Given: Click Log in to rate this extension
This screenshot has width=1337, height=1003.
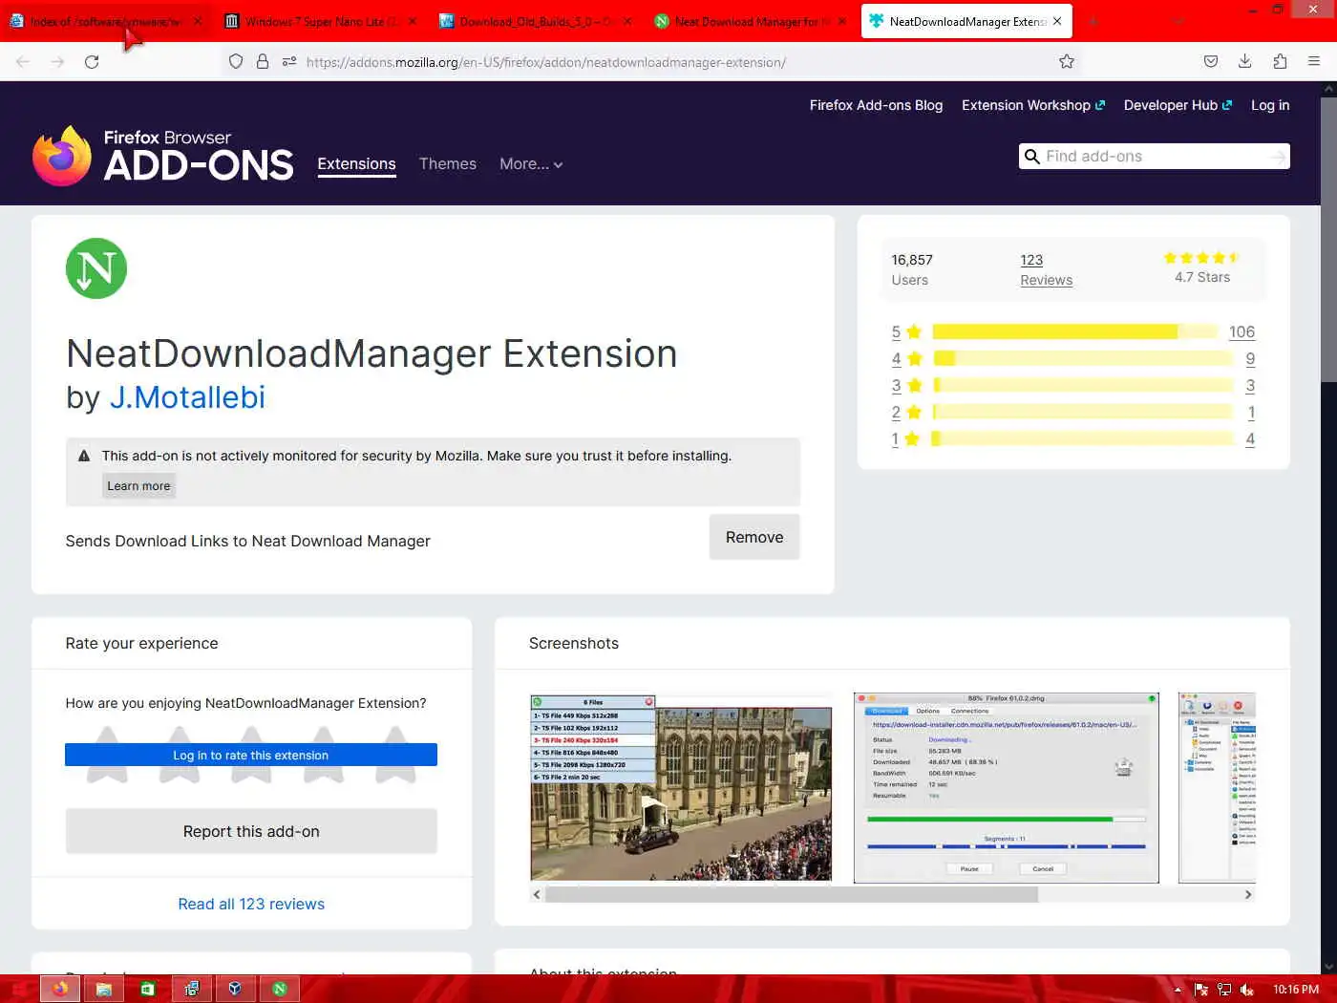Looking at the screenshot, I should pyautogui.click(x=251, y=755).
